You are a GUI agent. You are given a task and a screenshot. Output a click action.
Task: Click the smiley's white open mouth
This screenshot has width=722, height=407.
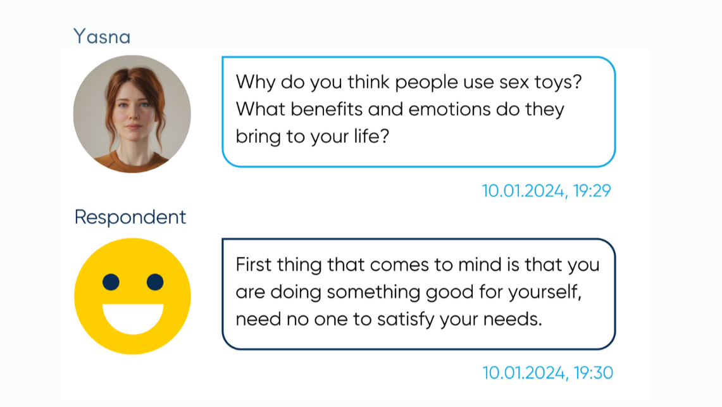pyautogui.click(x=133, y=318)
